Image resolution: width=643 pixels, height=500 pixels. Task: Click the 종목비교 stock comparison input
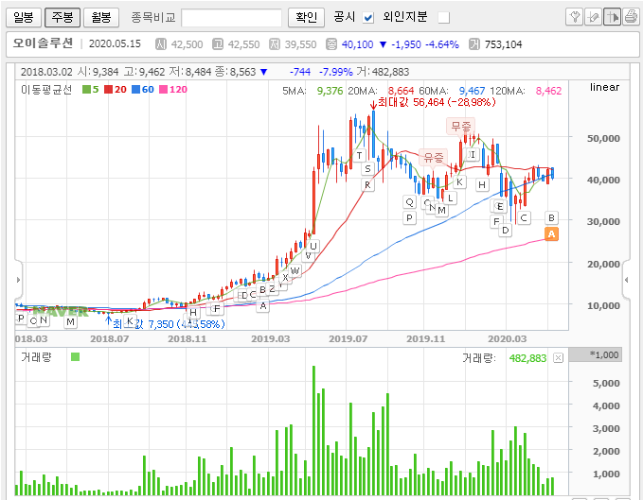pos(231,18)
